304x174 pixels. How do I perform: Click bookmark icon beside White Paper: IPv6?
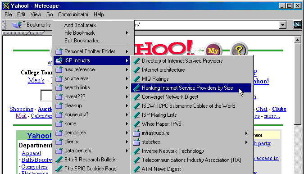[136, 124]
